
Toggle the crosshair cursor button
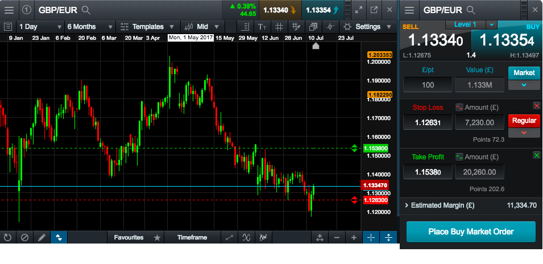(371, 237)
